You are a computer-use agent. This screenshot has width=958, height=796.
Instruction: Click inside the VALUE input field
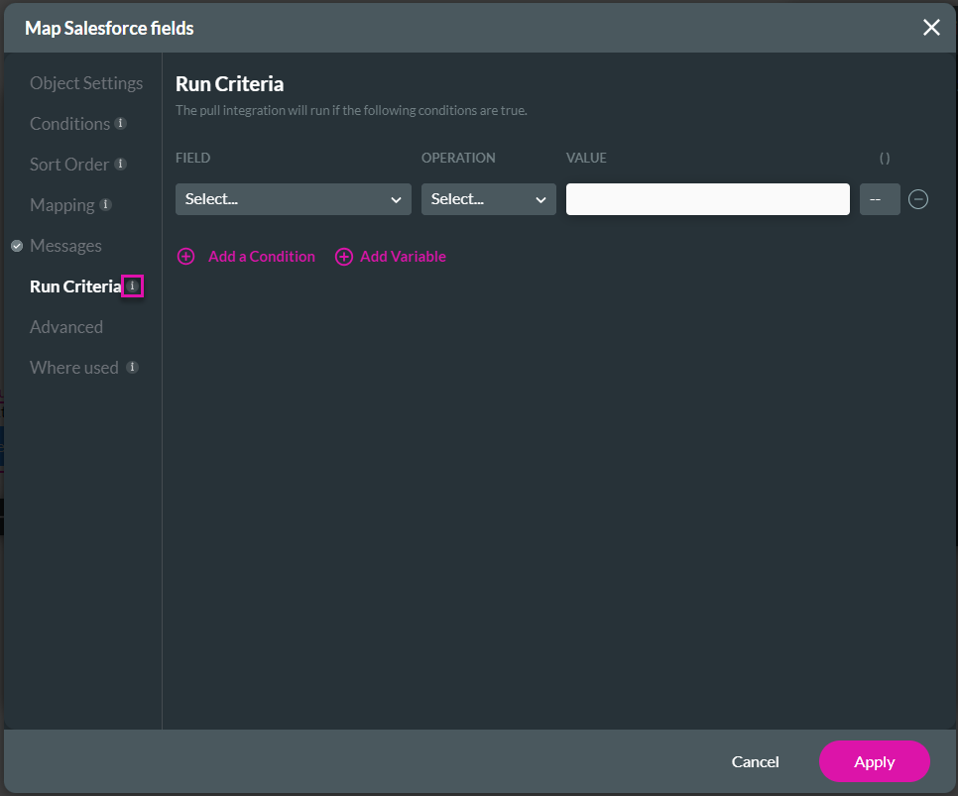[x=707, y=199]
